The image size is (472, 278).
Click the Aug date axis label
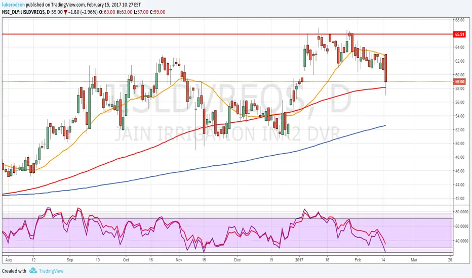tap(9, 260)
